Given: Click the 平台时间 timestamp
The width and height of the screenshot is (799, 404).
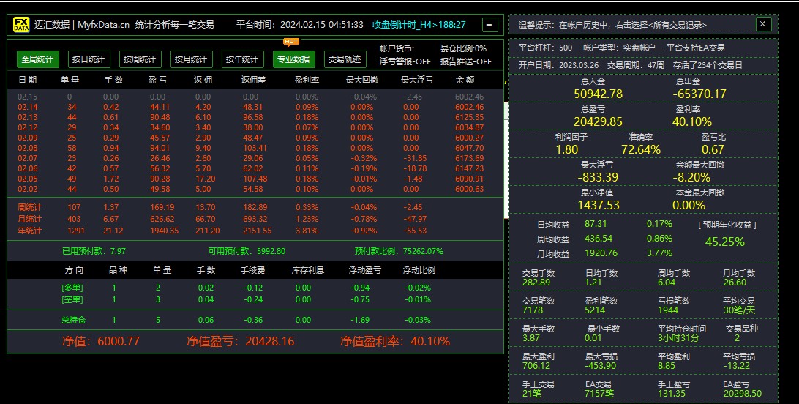Looking at the screenshot, I should 300,24.
